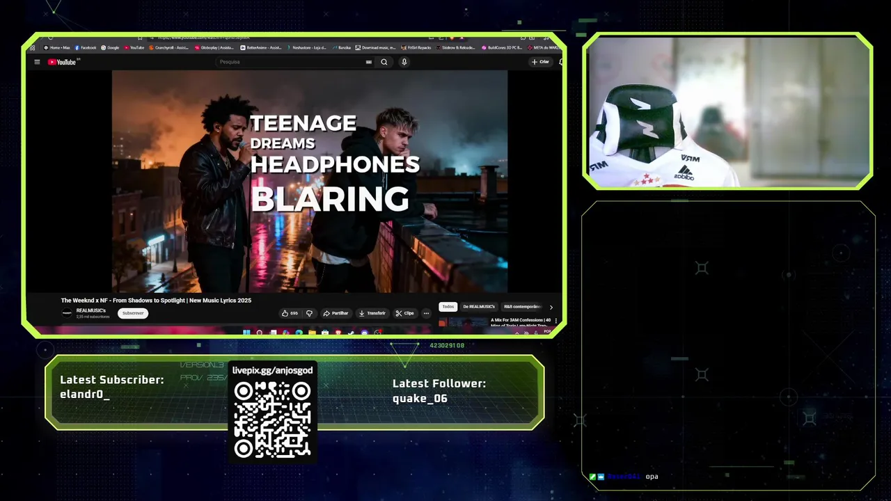
Task: Click the video player to pause
Action: [x=310, y=181]
